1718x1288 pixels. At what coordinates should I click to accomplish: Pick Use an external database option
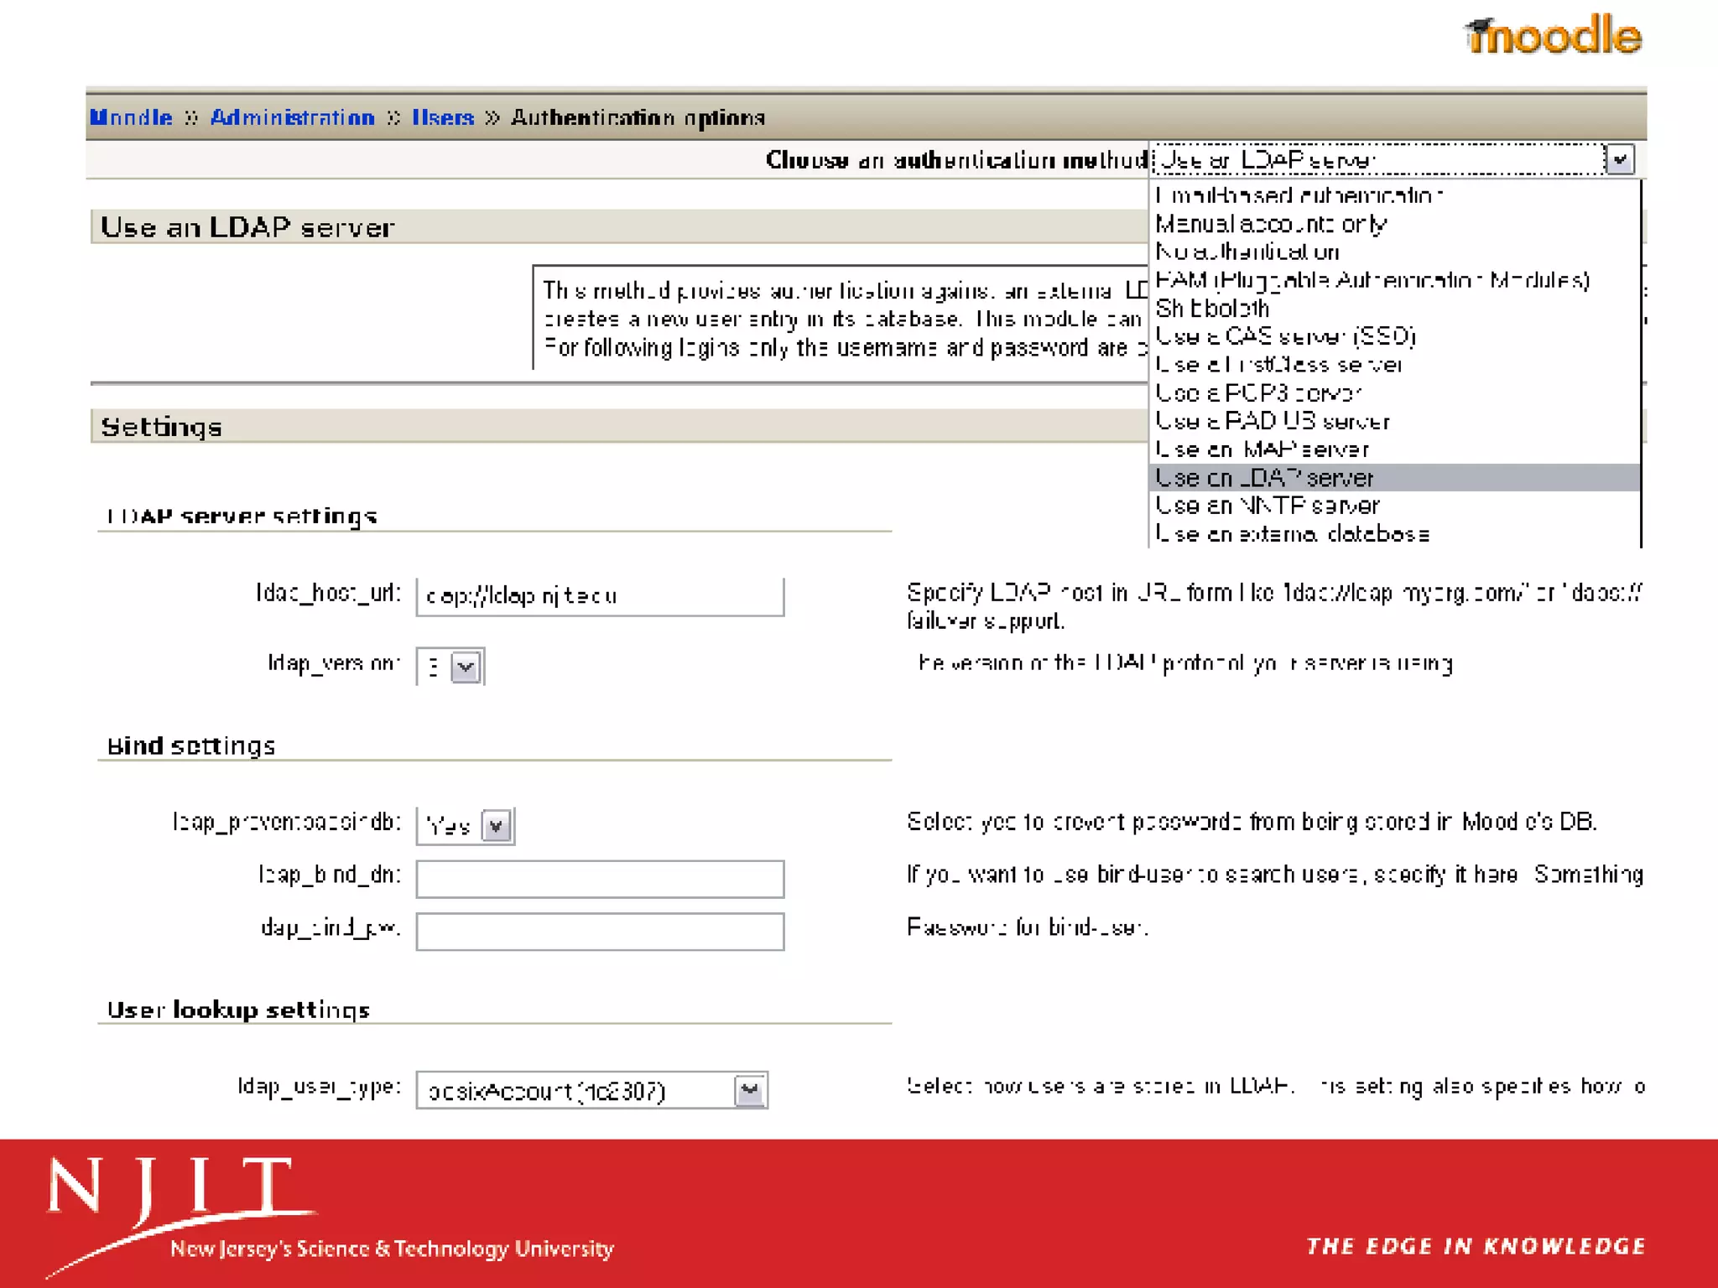tap(1394, 533)
